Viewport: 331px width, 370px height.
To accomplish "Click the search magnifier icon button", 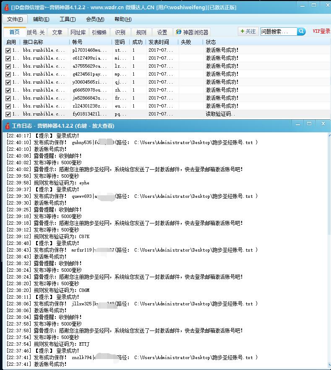I will 301,31.
